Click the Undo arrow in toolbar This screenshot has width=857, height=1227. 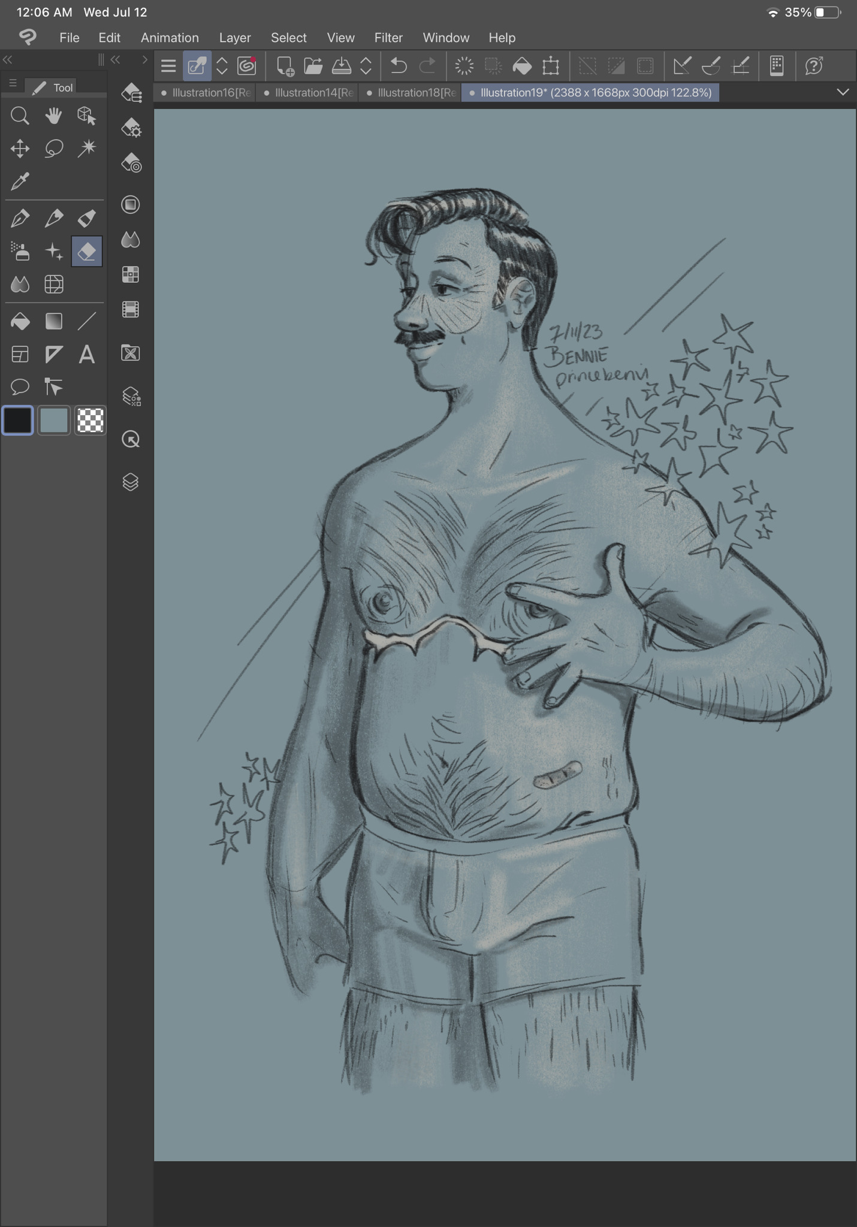pos(399,66)
